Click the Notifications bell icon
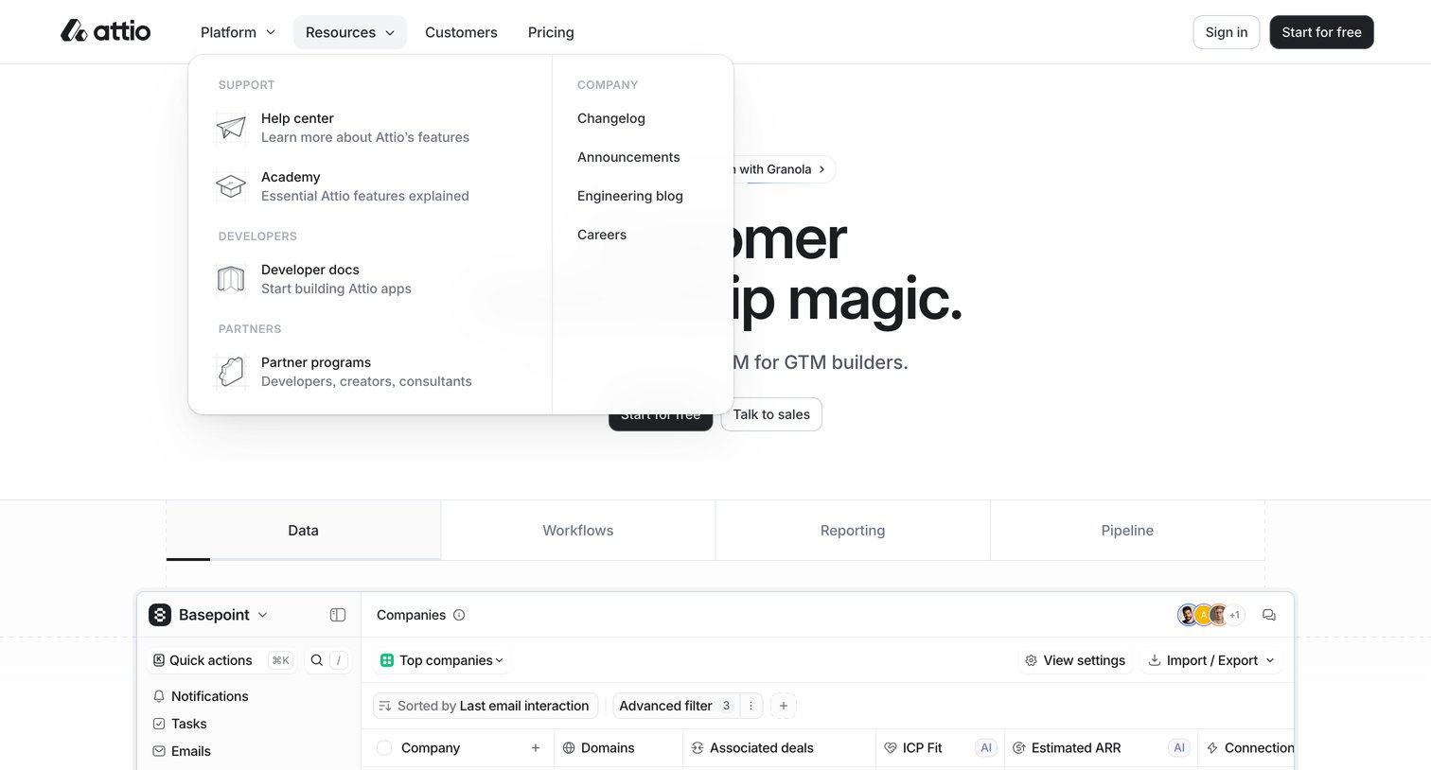This screenshot has width=1431, height=770. point(159,696)
